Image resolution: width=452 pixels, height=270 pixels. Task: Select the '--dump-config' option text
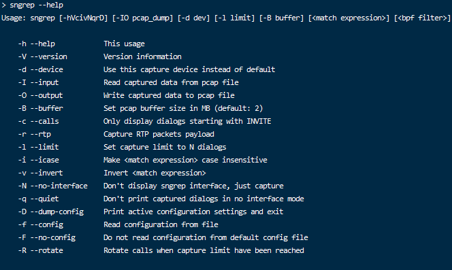tap(57, 212)
